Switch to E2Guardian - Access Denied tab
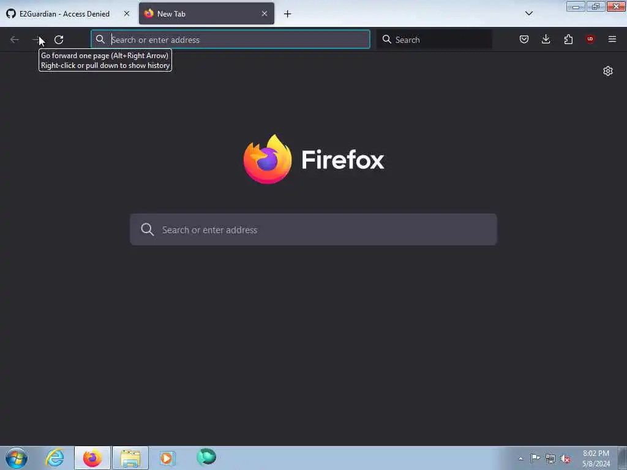The image size is (627, 470). pyautogui.click(x=64, y=13)
